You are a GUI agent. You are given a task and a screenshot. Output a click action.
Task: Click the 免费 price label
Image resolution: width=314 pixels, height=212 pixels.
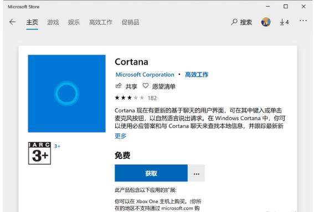coord(122,156)
